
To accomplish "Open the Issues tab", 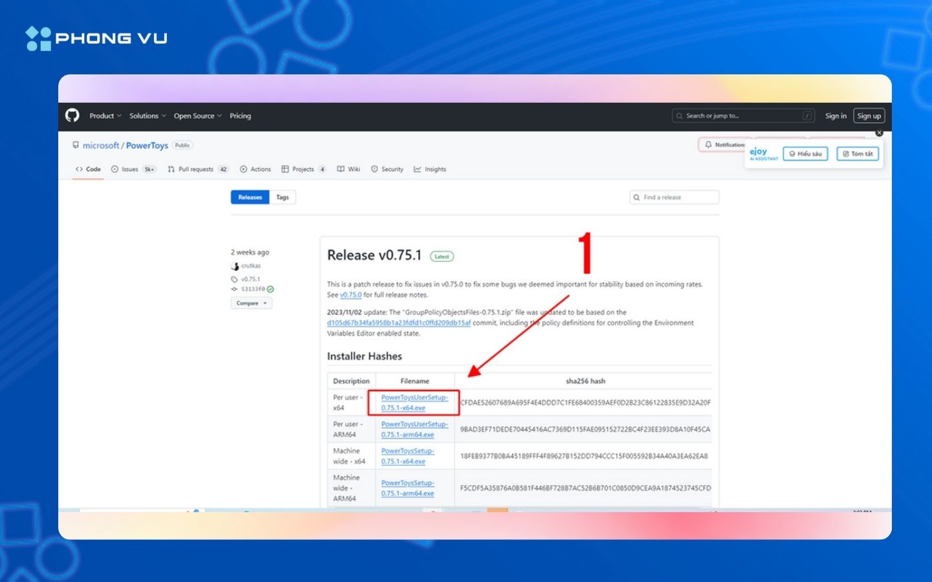I will pos(133,169).
